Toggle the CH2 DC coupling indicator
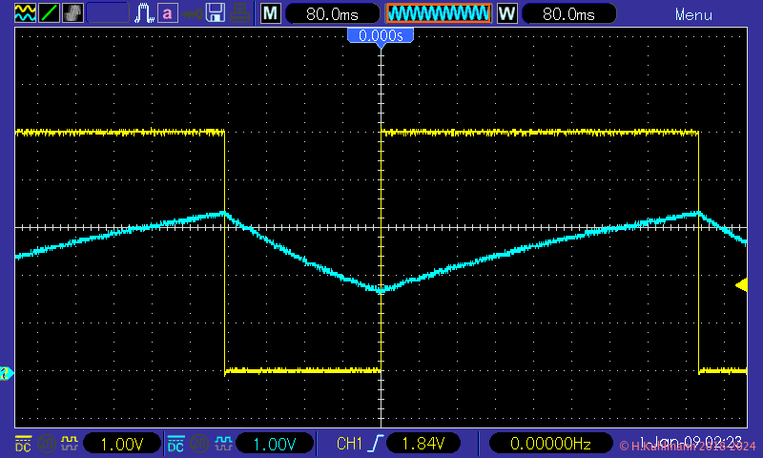The width and height of the screenshot is (763, 458). [x=175, y=443]
